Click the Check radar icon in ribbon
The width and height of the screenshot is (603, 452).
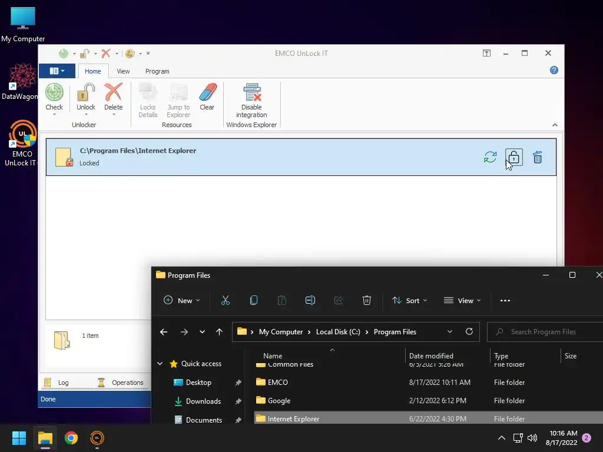pos(54,92)
